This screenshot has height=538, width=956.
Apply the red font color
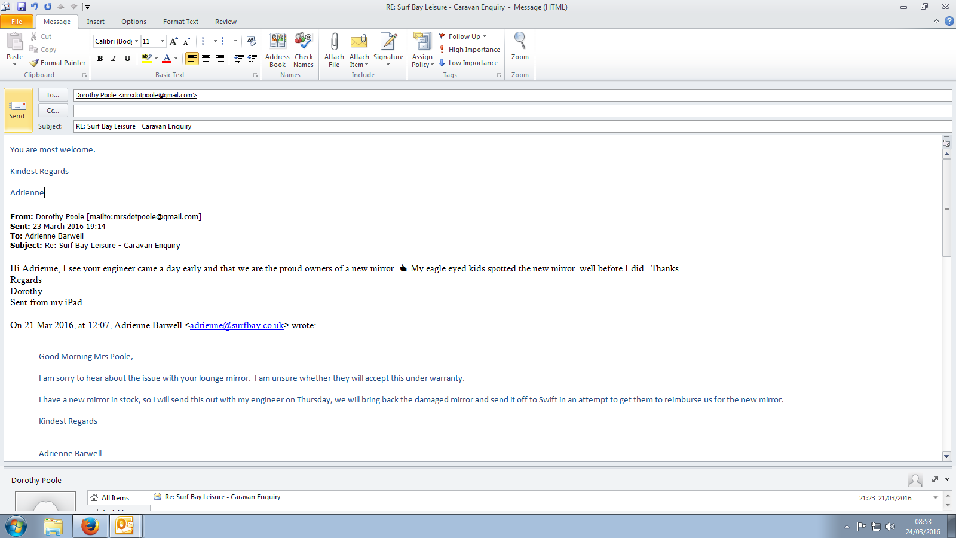[x=167, y=58]
